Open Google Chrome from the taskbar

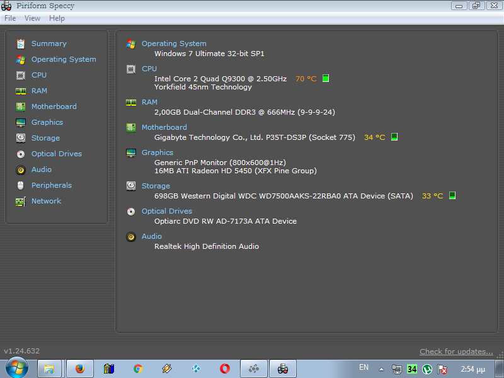pos(138,369)
